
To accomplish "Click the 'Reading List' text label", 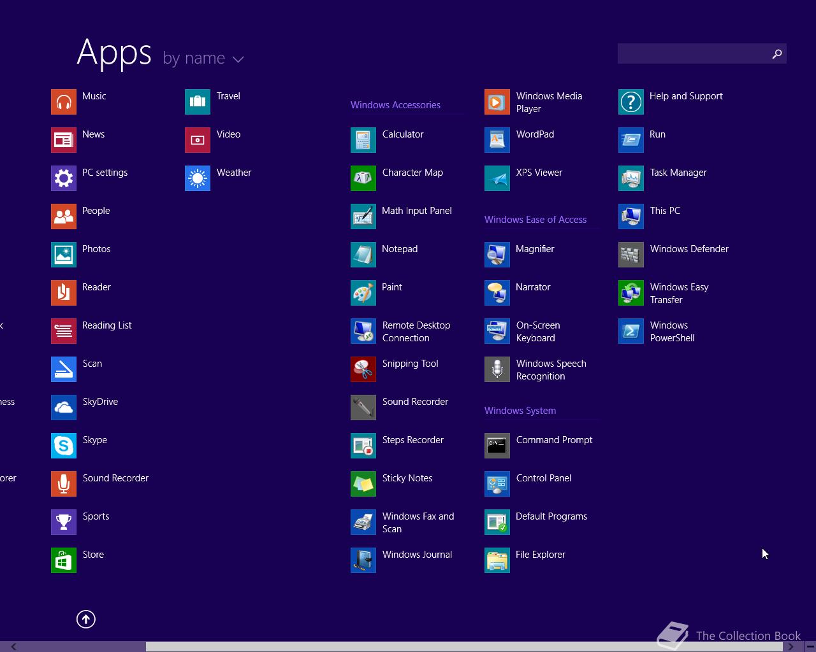I will coord(107,325).
